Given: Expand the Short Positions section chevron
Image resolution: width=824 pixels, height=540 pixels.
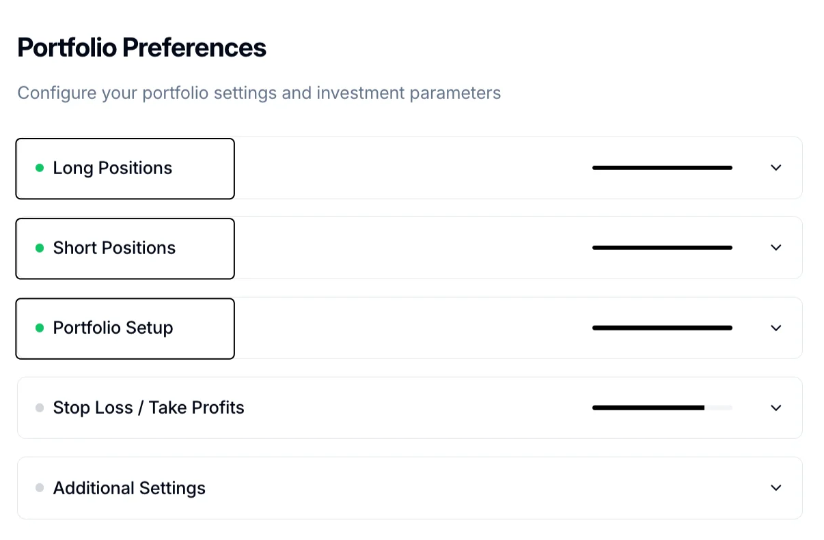Looking at the screenshot, I should 775,248.
